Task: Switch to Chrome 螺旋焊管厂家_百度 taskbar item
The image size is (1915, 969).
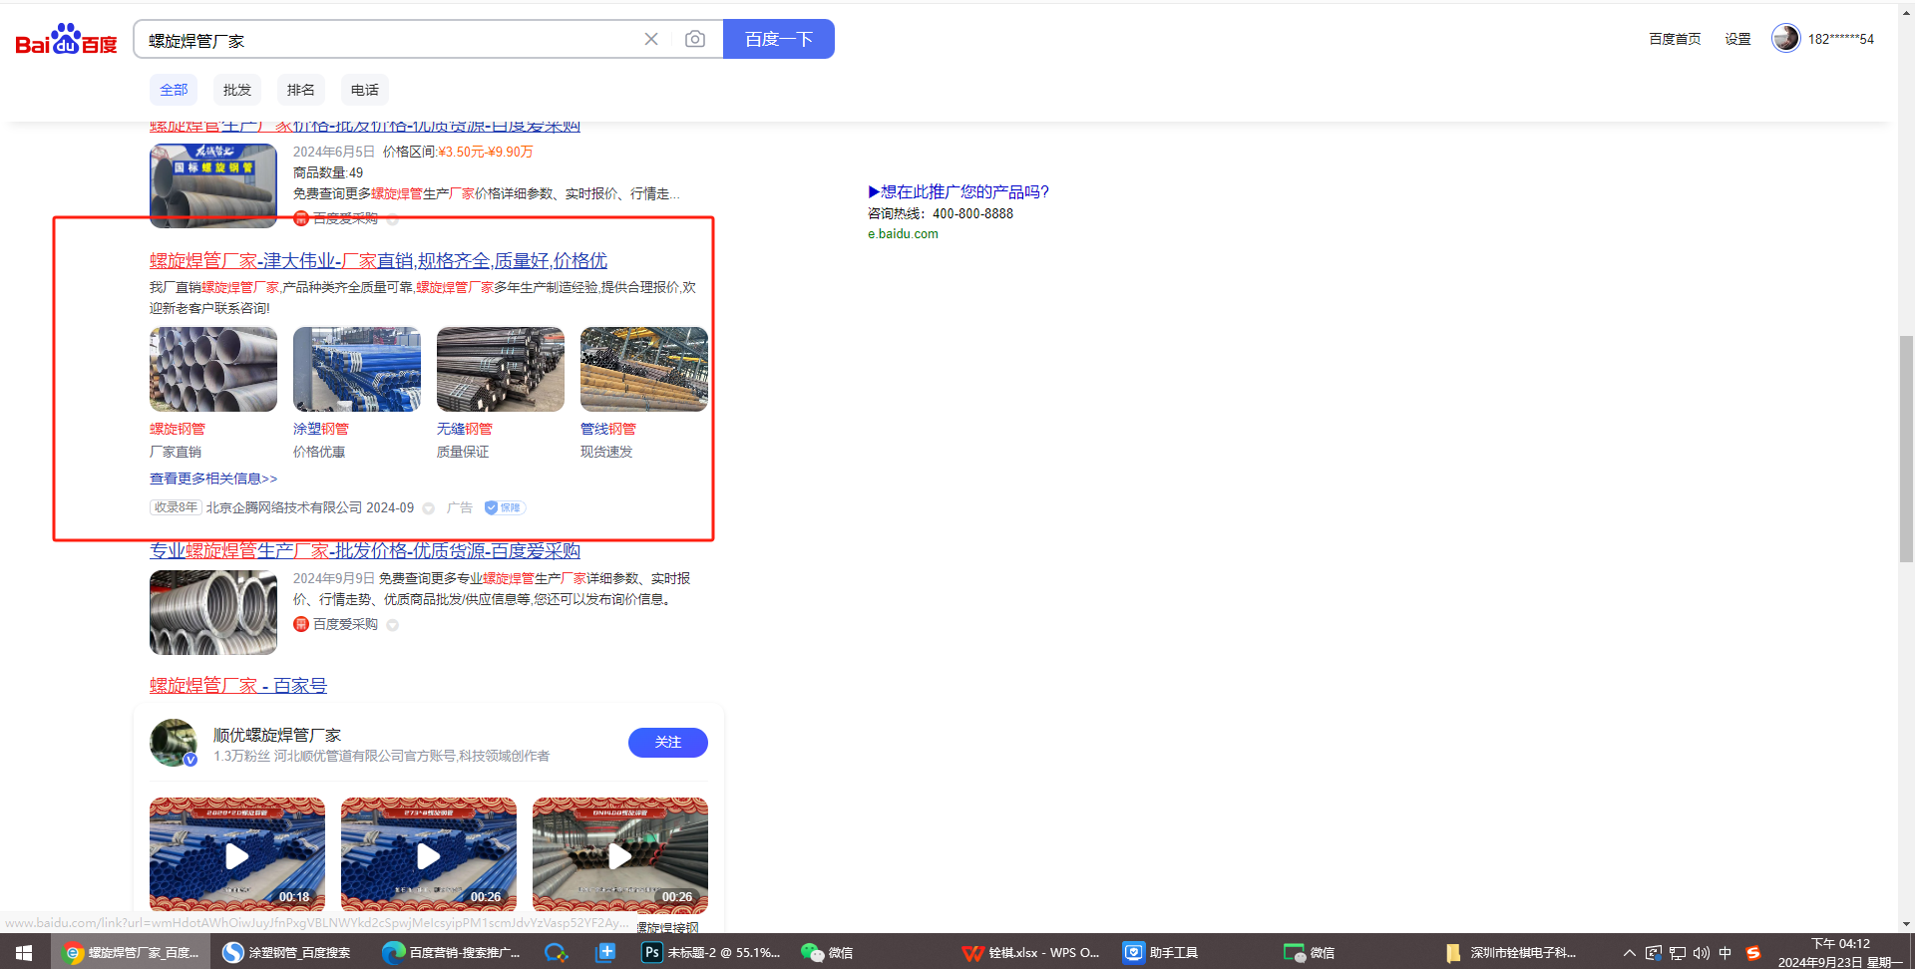Action: pos(131,952)
